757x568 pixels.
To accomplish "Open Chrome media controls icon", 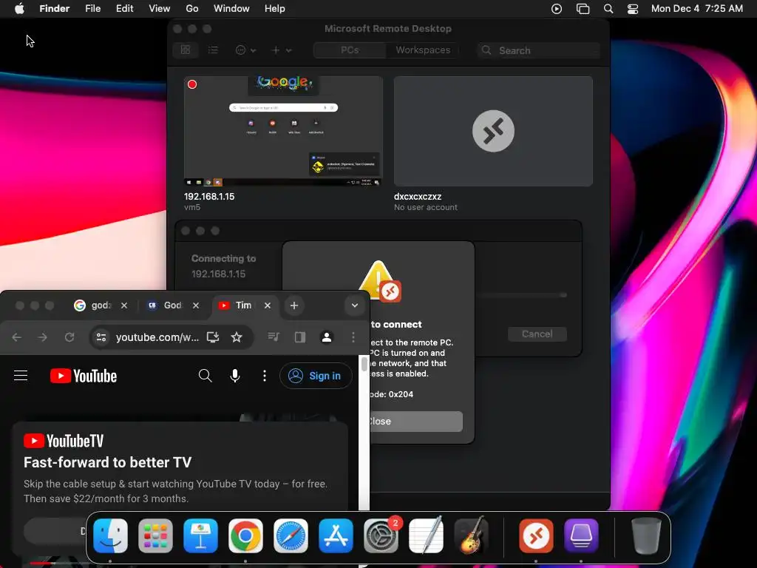I will (274, 337).
